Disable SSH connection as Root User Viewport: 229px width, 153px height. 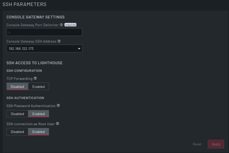tap(17, 132)
